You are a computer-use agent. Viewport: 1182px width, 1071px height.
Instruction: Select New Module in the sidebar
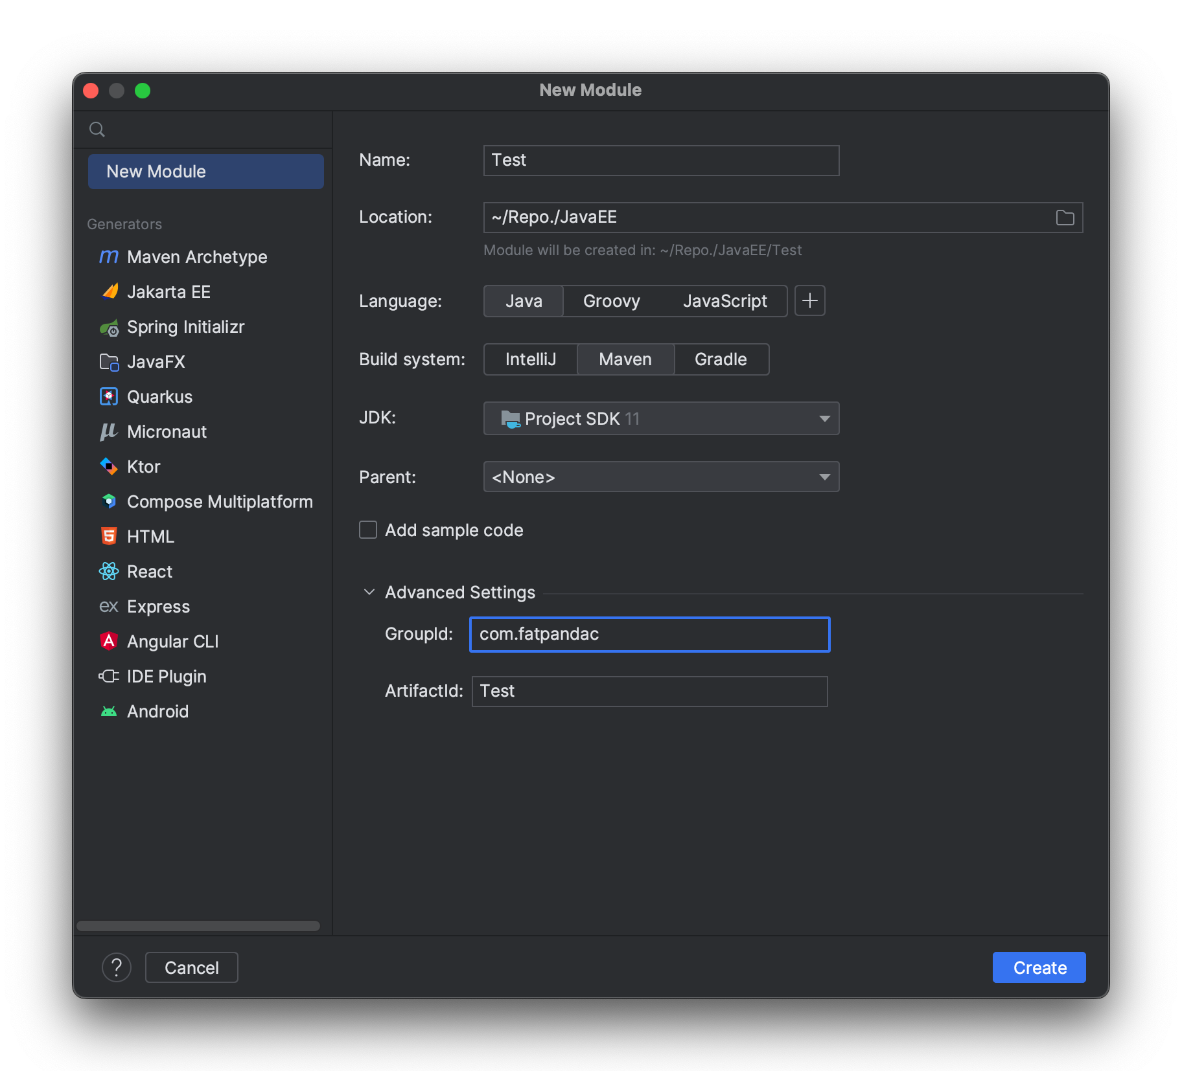[205, 172]
